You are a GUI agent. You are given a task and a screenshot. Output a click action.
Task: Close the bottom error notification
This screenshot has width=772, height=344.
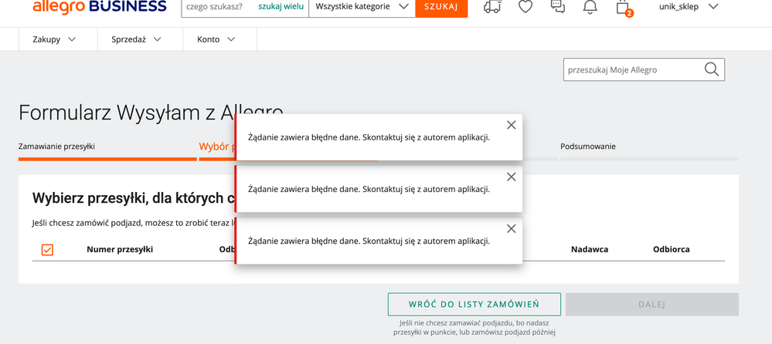511,228
